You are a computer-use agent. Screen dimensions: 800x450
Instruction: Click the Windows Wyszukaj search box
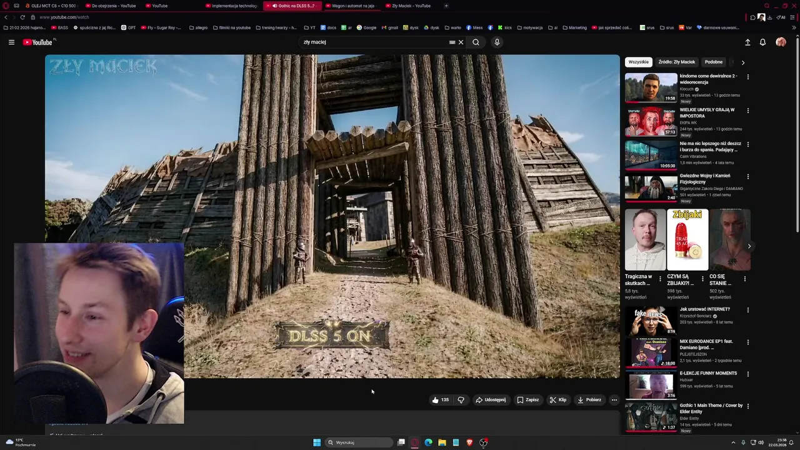pos(359,442)
